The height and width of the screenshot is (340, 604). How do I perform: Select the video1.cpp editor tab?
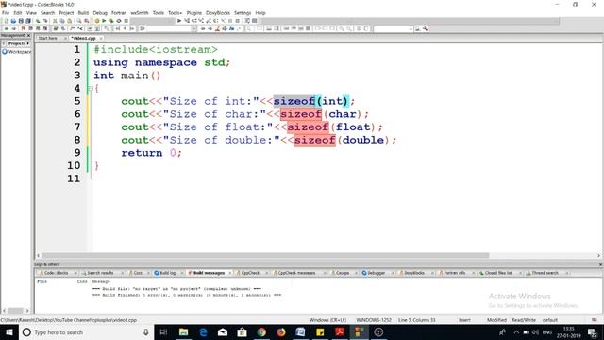pyautogui.click(x=84, y=38)
